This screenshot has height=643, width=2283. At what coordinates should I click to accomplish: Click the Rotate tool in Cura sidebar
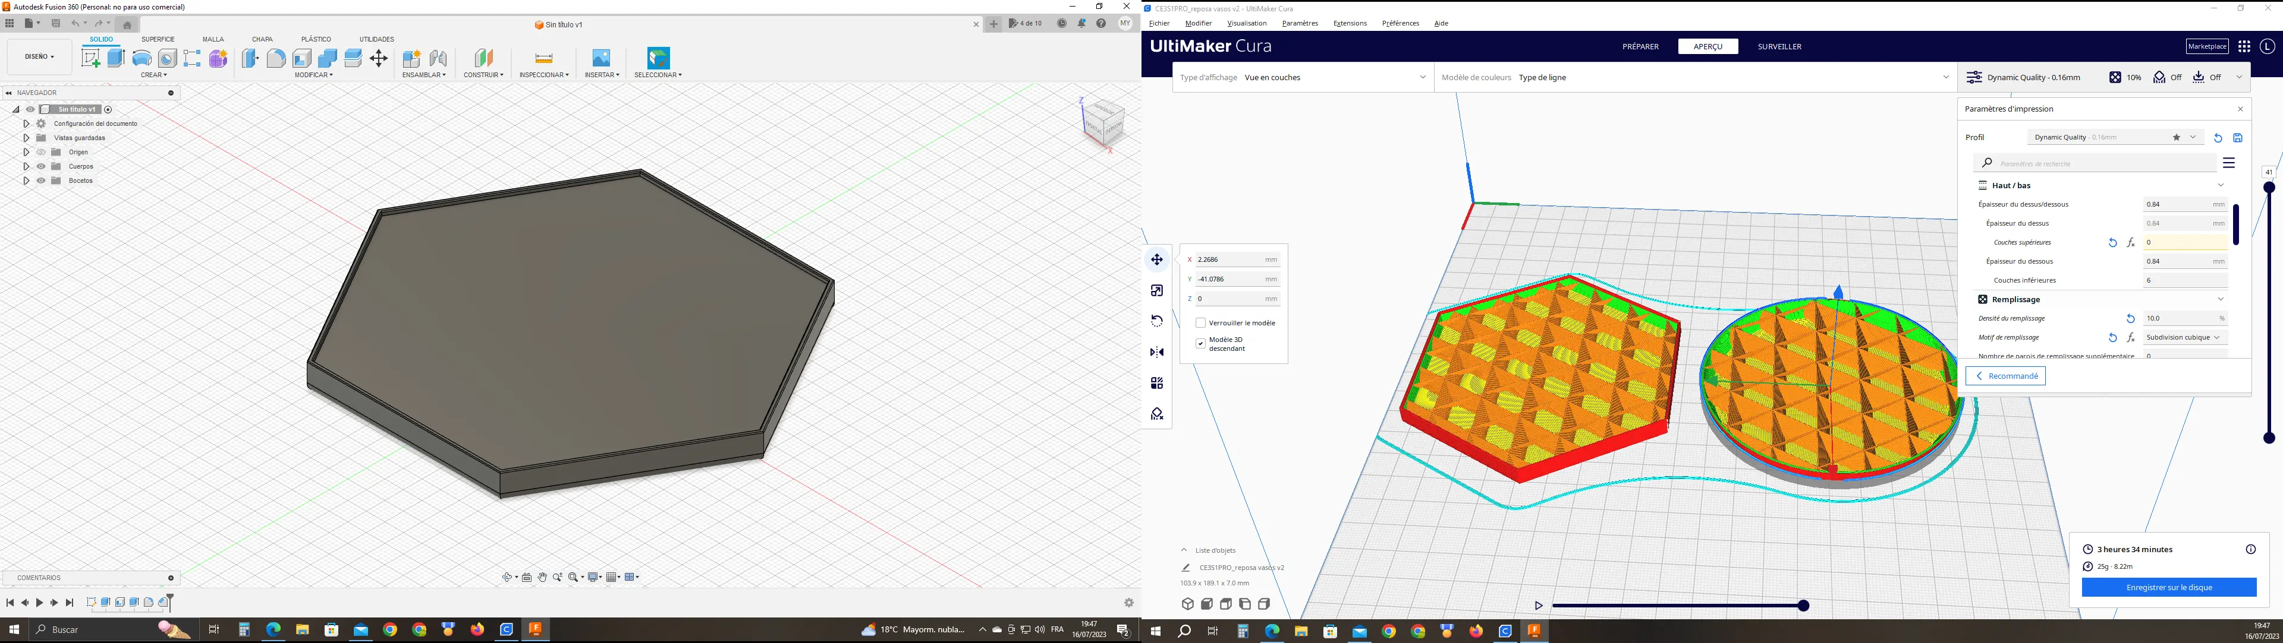[x=1156, y=321]
